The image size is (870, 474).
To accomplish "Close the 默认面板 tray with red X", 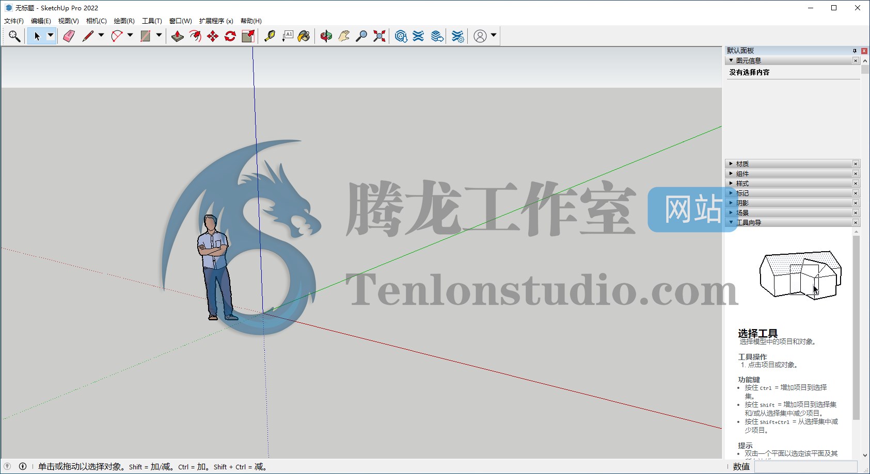I will (864, 51).
